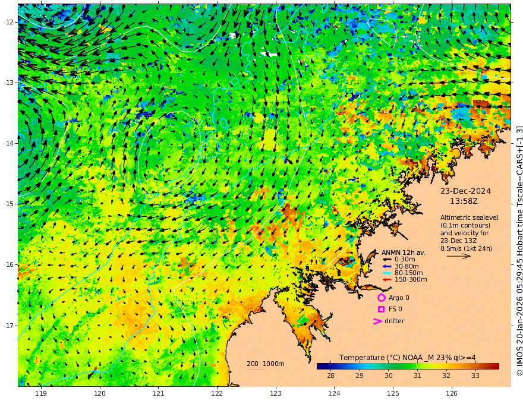Click the longitude axis label 124

(x=335, y=393)
